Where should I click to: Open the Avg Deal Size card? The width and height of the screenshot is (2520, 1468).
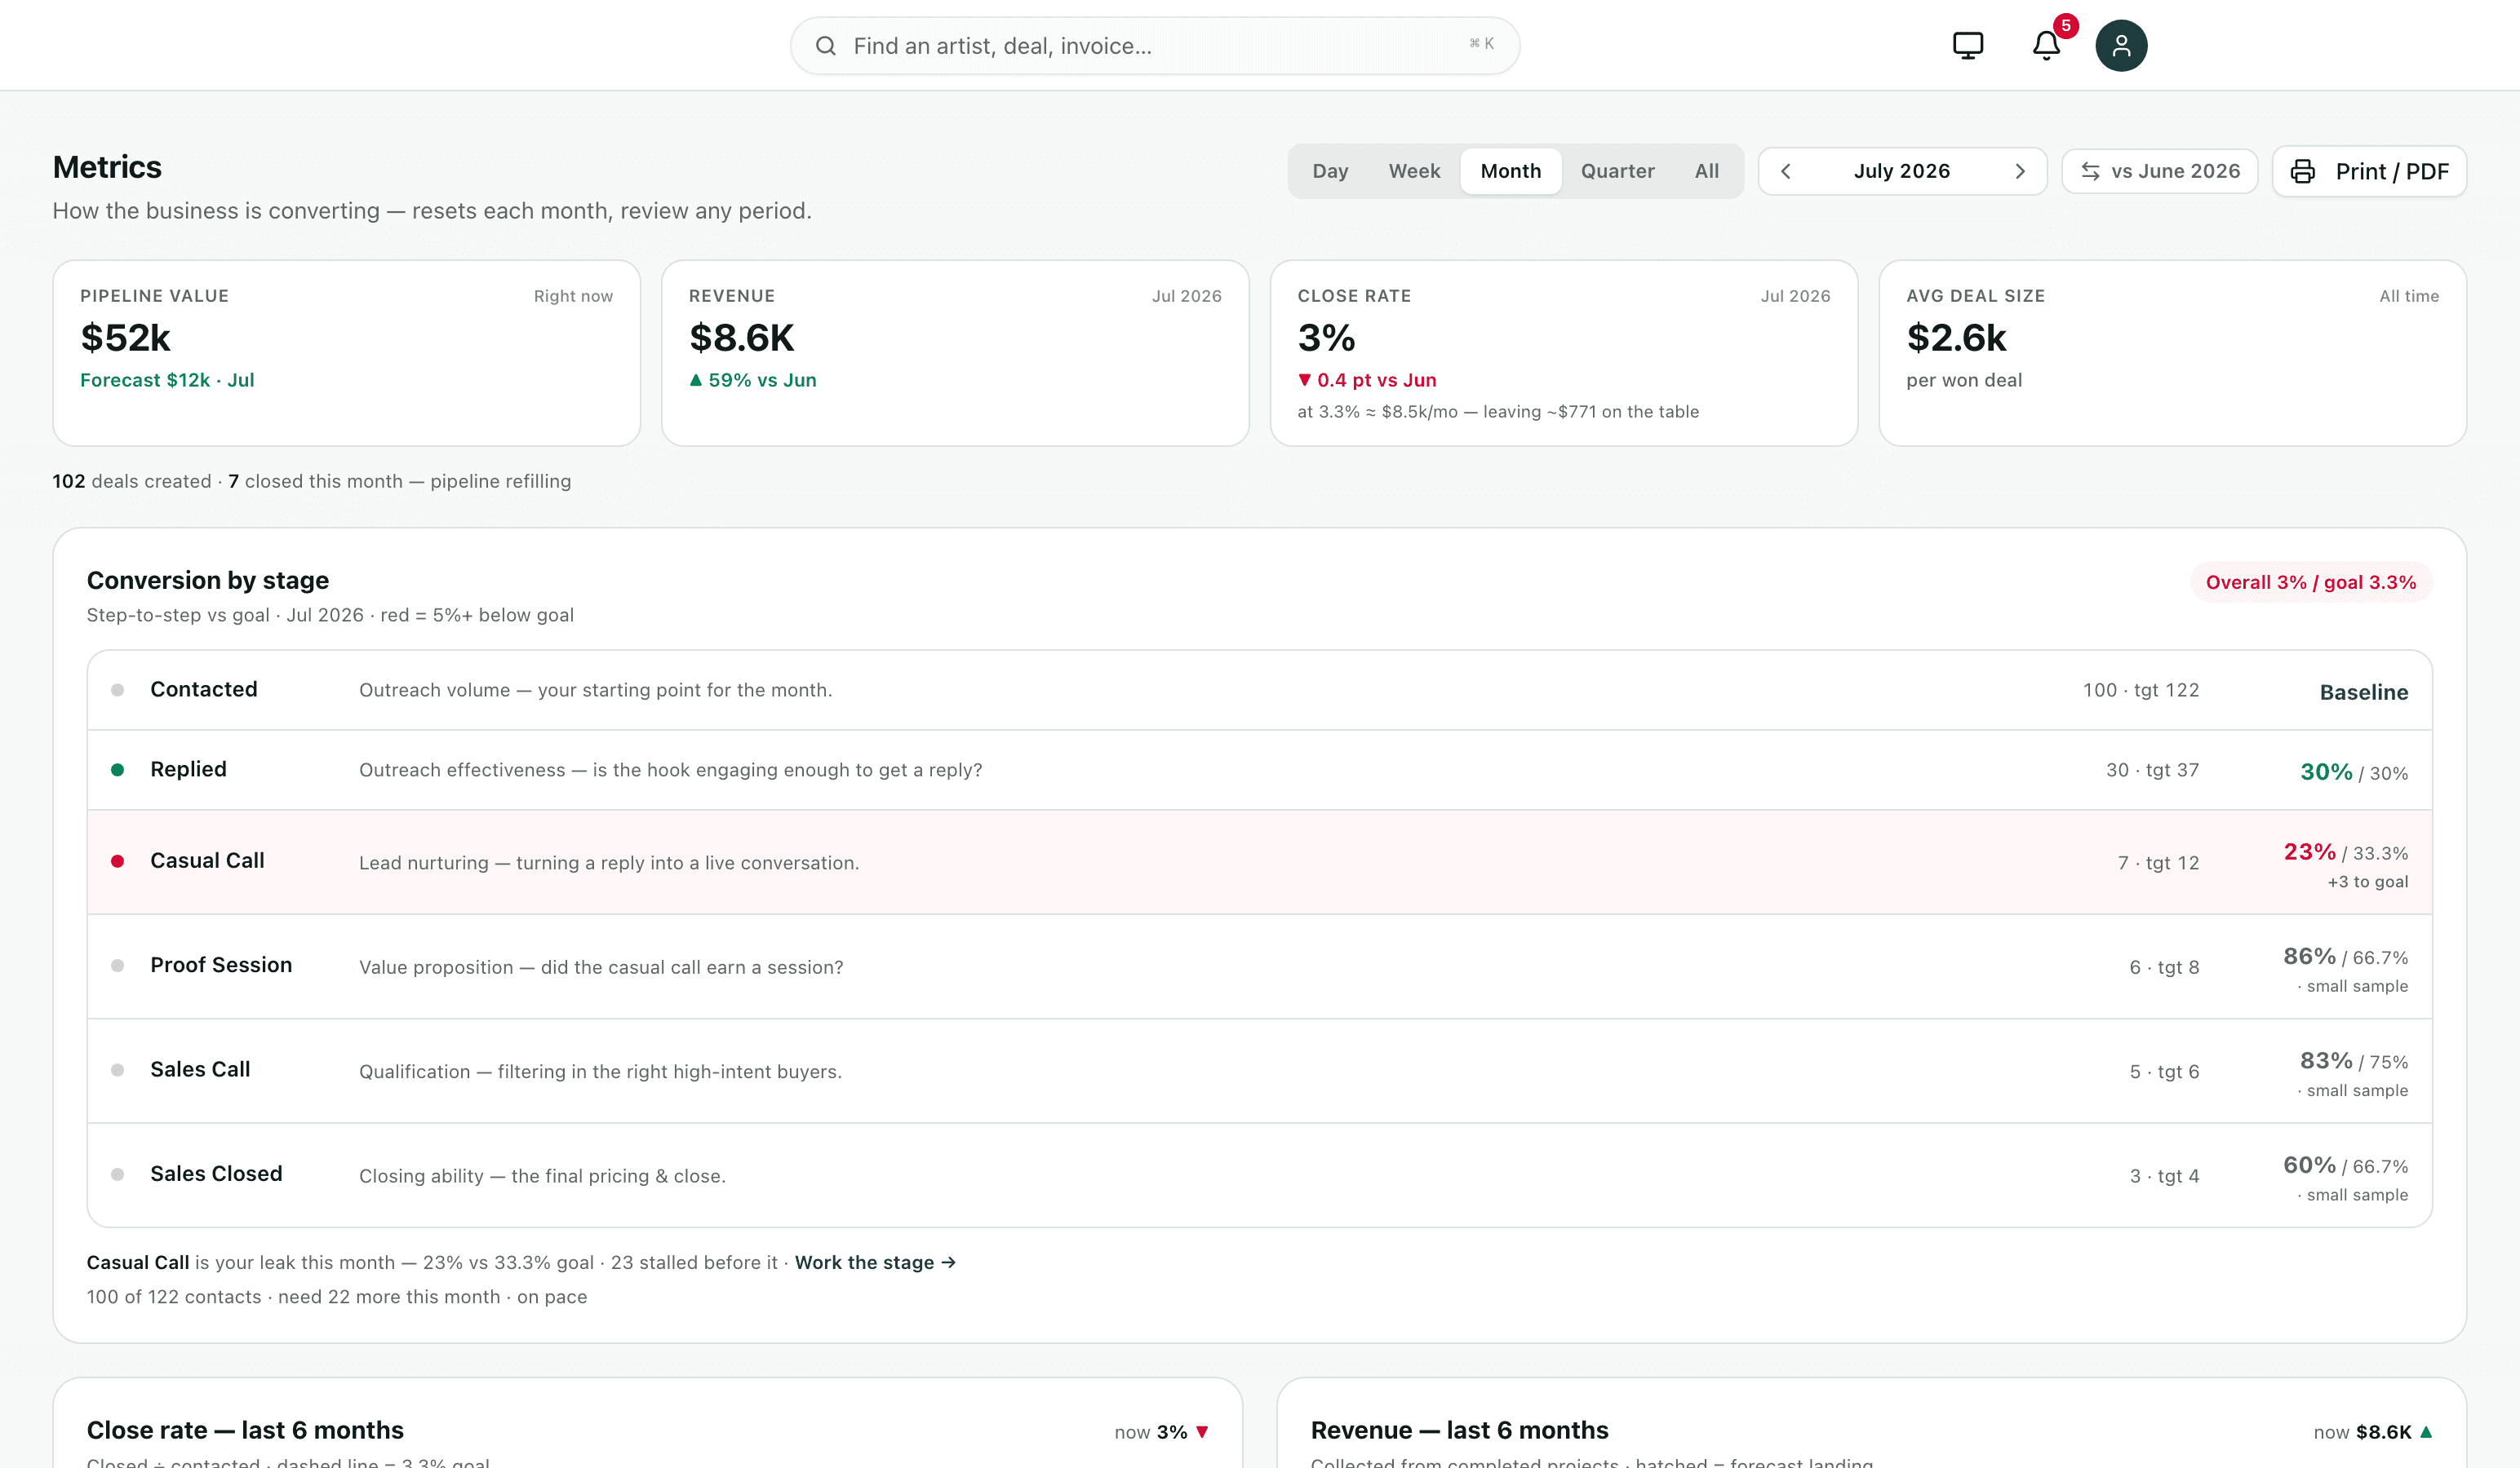pos(2173,353)
